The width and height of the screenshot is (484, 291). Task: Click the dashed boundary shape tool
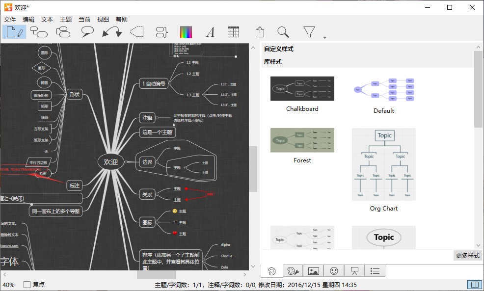[x=136, y=32]
